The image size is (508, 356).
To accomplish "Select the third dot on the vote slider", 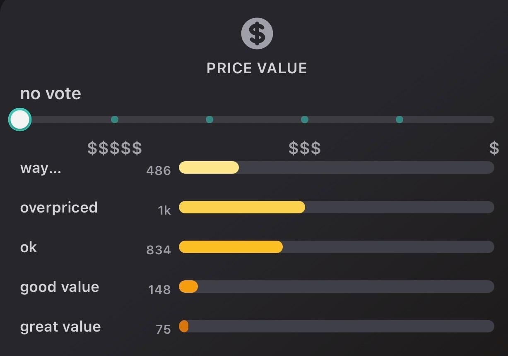I will point(209,119).
